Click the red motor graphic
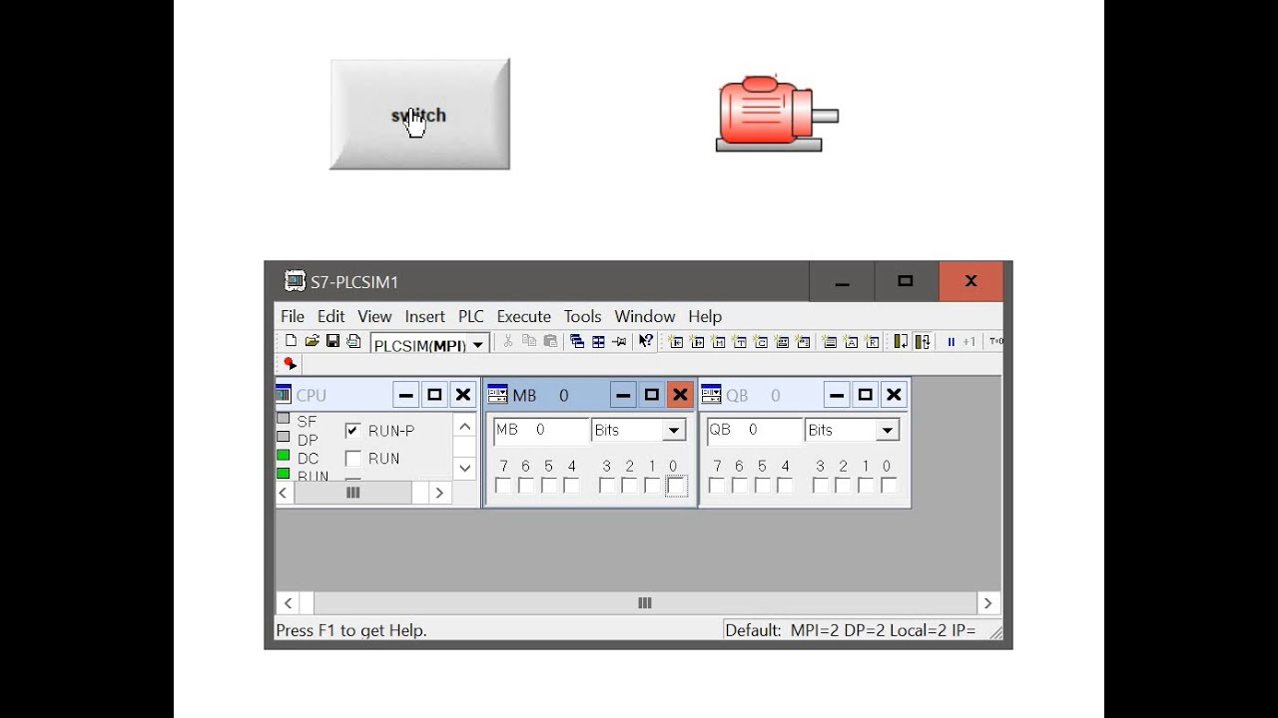1278x718 pixels. (777, 114)
